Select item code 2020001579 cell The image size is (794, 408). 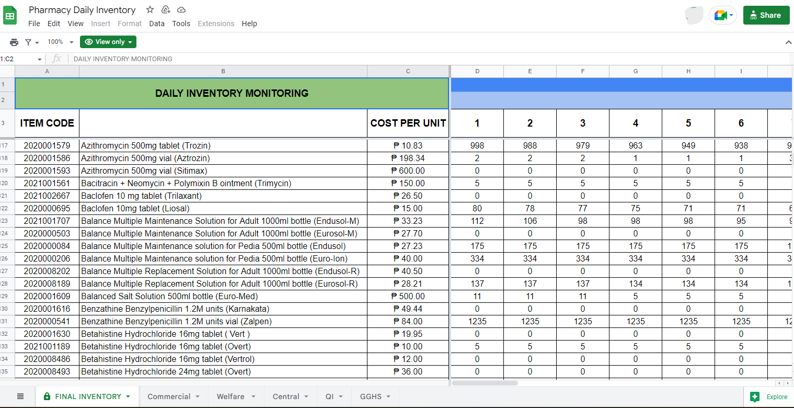point(47,145)
